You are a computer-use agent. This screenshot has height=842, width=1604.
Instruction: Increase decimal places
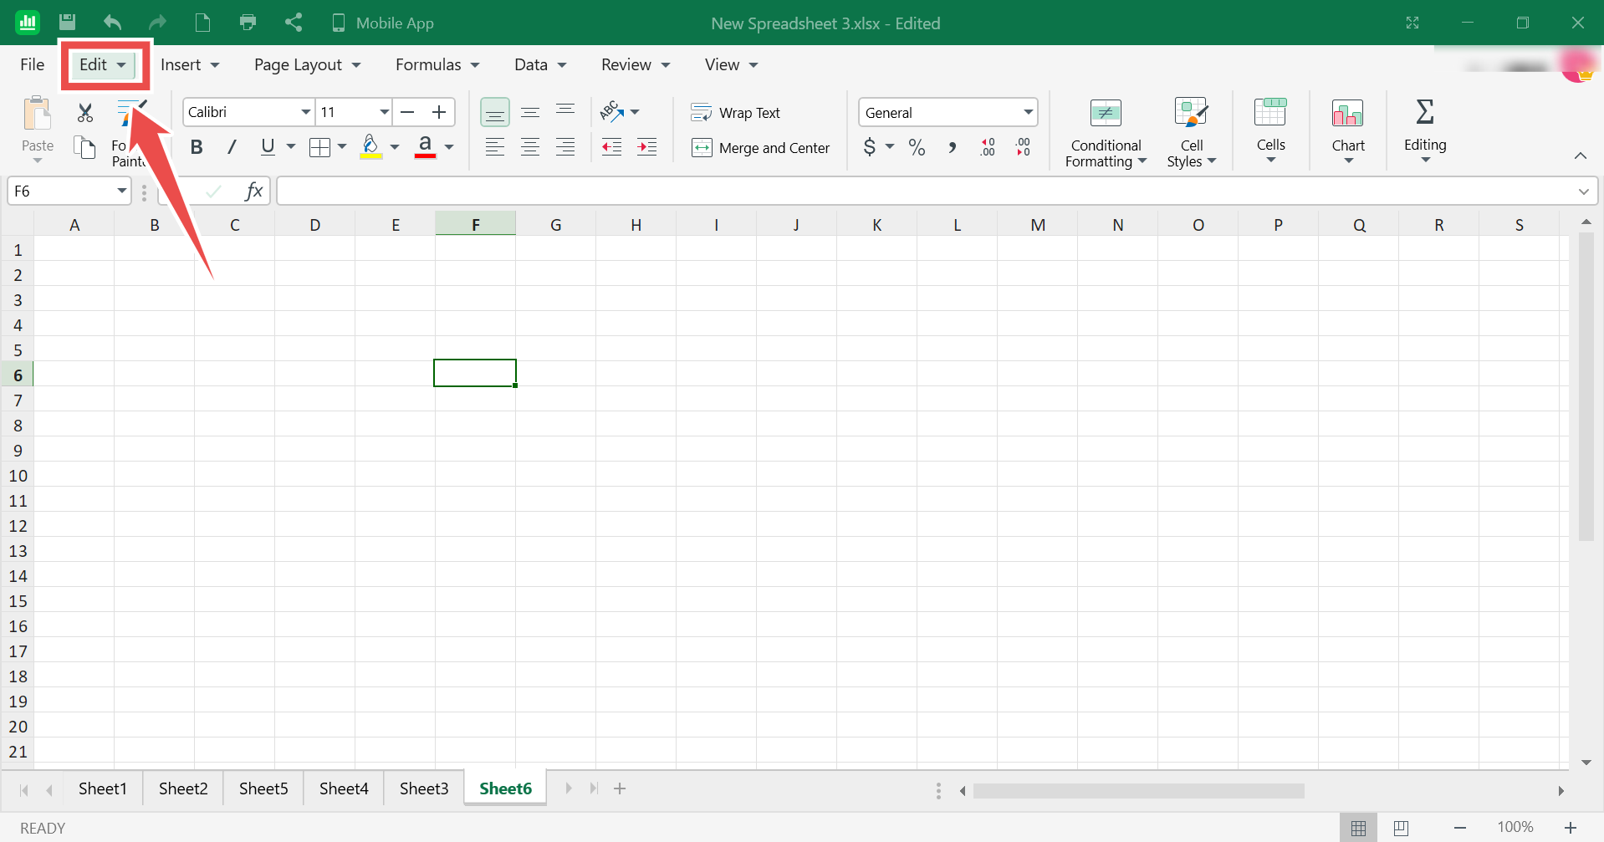[988, 147]
